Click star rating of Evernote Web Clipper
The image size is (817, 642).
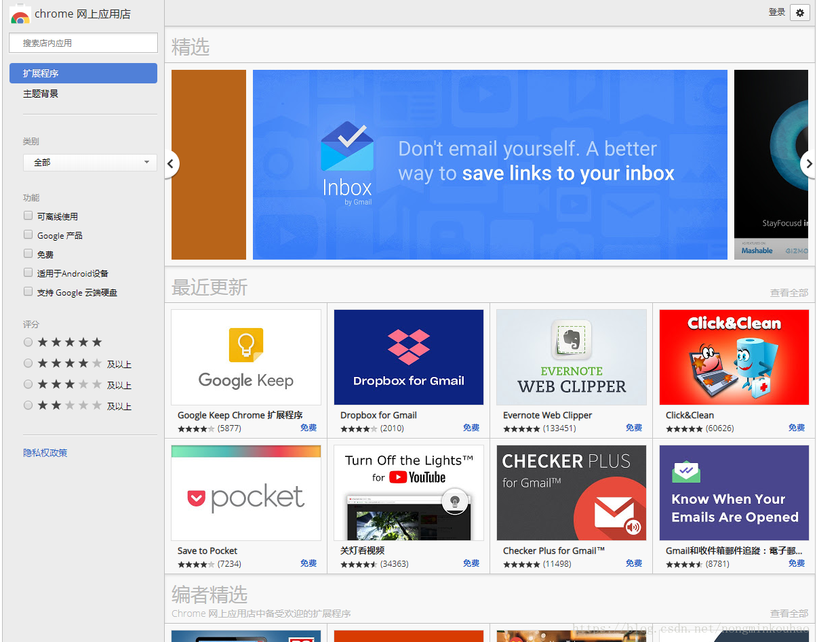pyautogui.click(x=521, y=428)
